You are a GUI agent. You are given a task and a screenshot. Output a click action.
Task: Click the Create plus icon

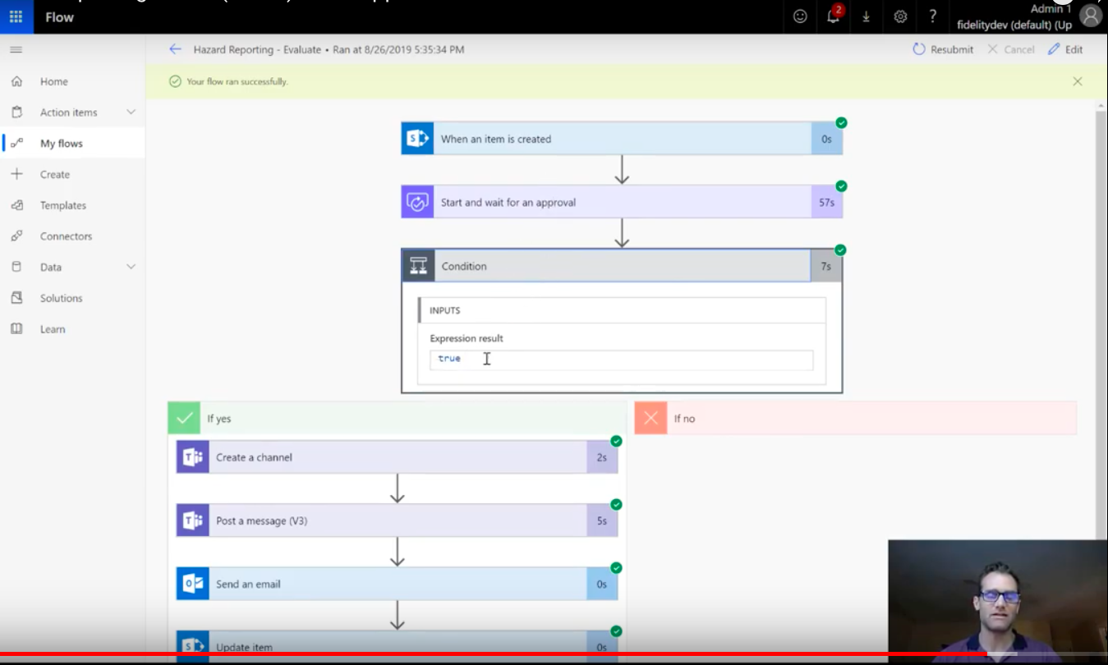coord(16,174)
